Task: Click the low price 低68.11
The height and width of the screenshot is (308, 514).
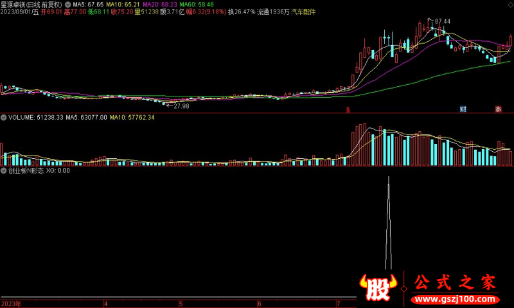Action: (x=98, y=12)
